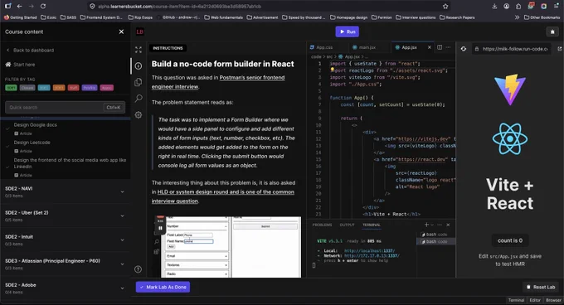Open terminal panel more actions ellipsis

(440, 225)
